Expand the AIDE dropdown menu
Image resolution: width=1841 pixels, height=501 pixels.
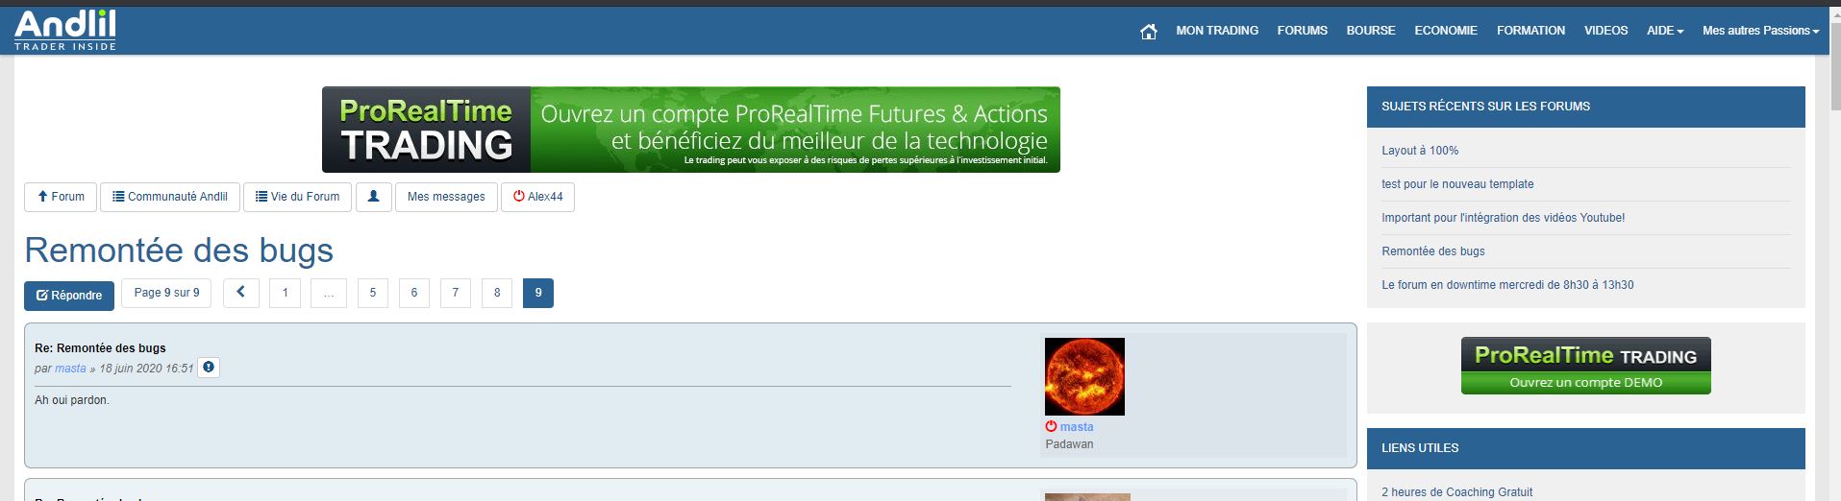point(1664,31)
